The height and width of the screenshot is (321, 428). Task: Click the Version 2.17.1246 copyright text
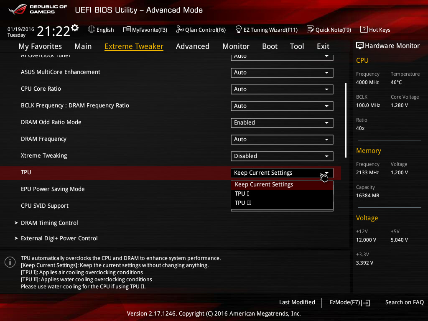click(214, 313)
